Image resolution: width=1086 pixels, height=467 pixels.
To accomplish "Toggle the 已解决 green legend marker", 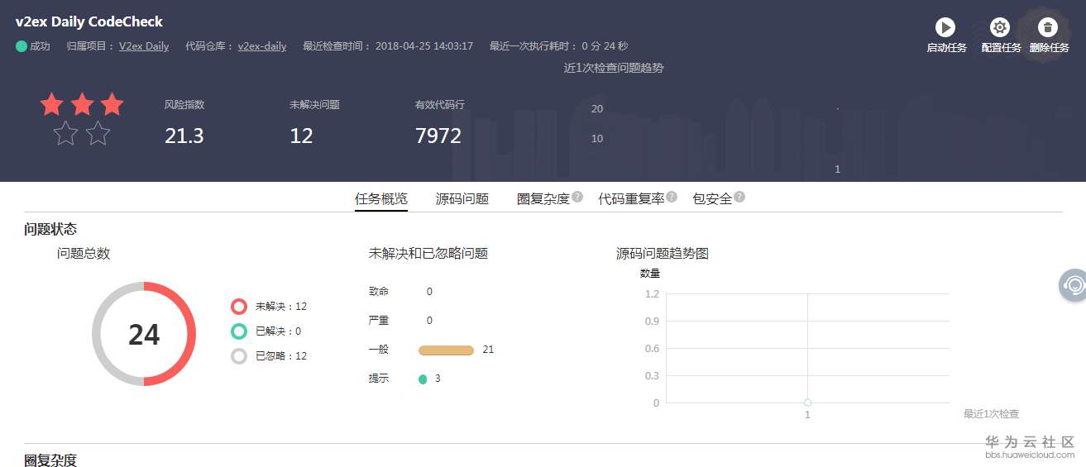I will (239, 331).
